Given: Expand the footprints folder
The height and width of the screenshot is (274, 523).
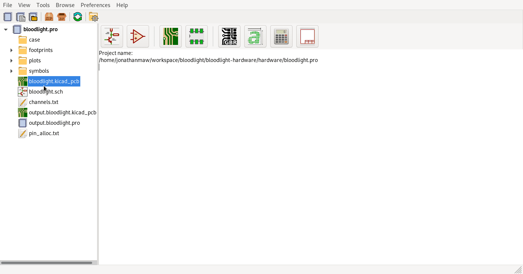Looking at the screenshot, I should click(x=12, y=50).
